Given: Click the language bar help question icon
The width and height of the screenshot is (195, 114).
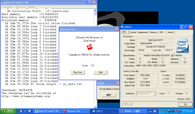Looking at the screenshot, I should click(x=154, y=111).
